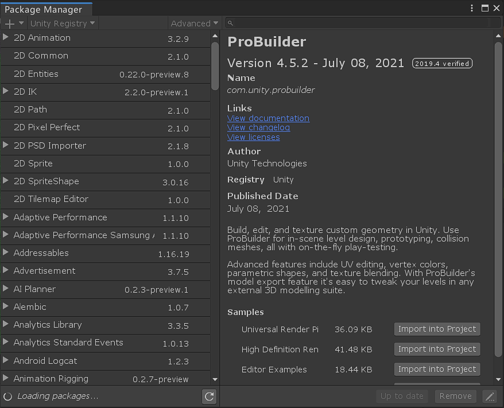Click the Samples section heading
This screenshot has height=408, width=504.
tap(246, 312)
